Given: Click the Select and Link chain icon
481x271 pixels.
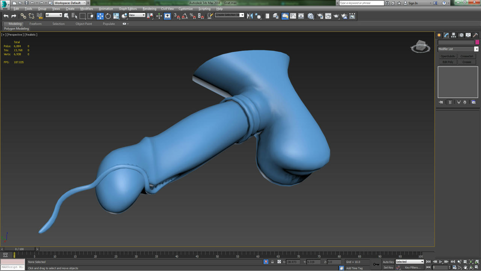Looking at the screenshot, I should tap(23, 16).
